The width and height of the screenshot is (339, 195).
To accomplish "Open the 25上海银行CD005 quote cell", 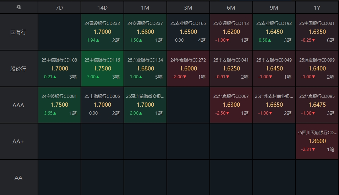I will click(102, 105).
